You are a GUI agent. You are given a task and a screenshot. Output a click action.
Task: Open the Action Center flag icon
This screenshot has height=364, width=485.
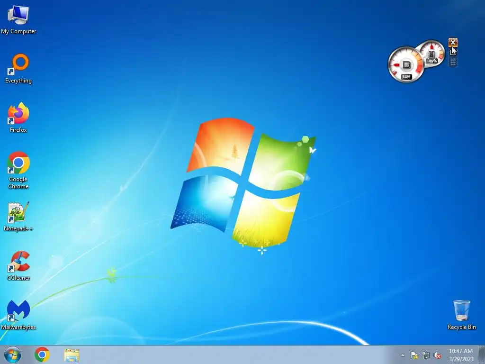pos(414,355)
